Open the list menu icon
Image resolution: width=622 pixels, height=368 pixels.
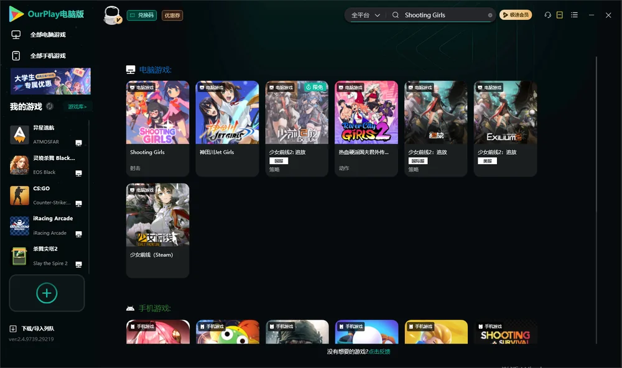(x=574, y=15)
